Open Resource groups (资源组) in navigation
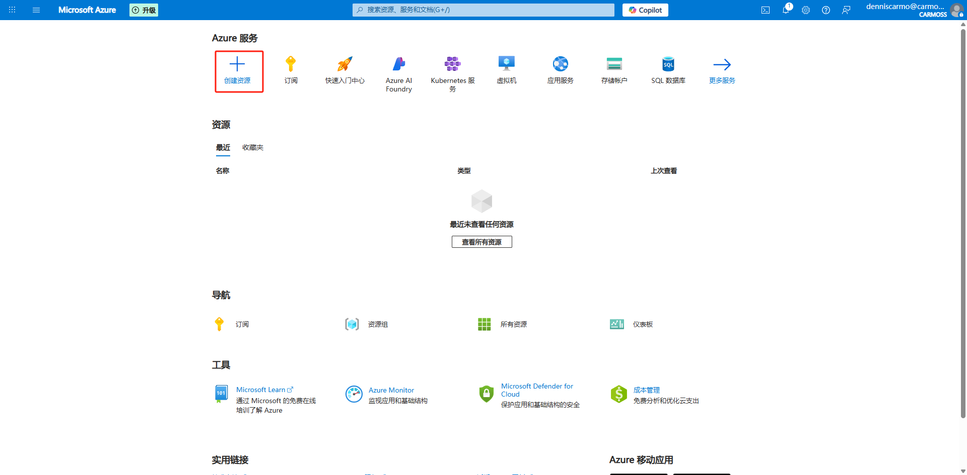 pos(377,324)
